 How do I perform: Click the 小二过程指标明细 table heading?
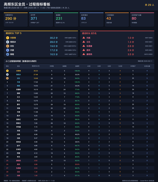tap(21, 61)
